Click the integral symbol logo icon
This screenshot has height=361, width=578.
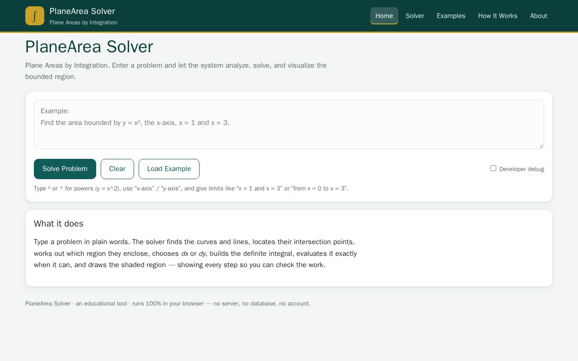tap(35, 16)
